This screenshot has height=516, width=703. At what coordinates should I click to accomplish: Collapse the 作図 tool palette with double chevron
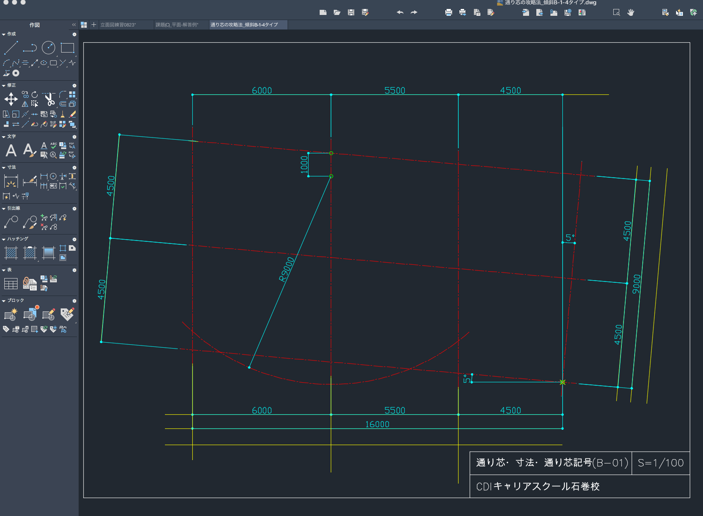[x=74, y=25]
